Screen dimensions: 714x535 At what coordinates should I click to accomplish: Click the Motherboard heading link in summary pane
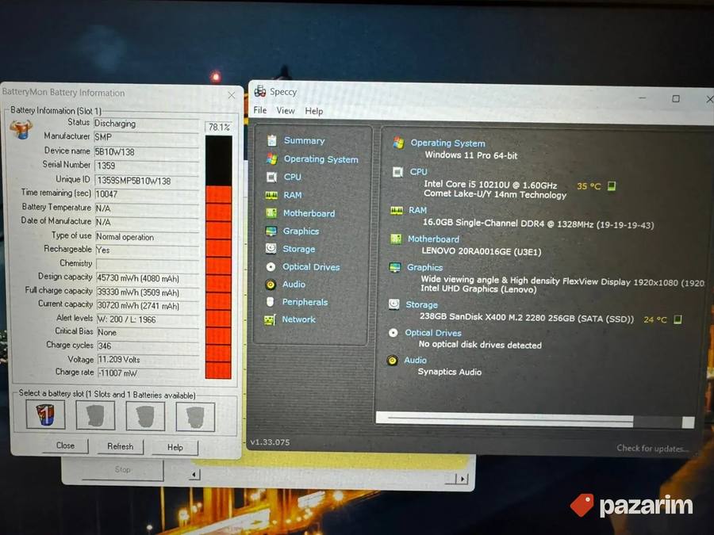point(433,239)
